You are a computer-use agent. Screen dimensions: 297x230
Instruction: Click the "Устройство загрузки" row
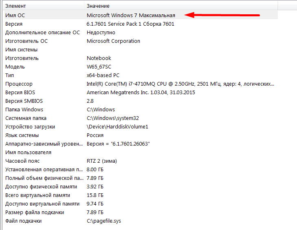[30, 127]
